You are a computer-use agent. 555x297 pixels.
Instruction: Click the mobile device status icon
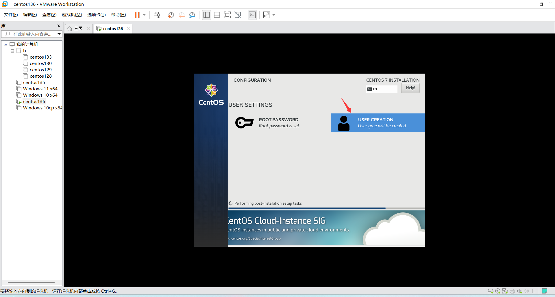534,291
